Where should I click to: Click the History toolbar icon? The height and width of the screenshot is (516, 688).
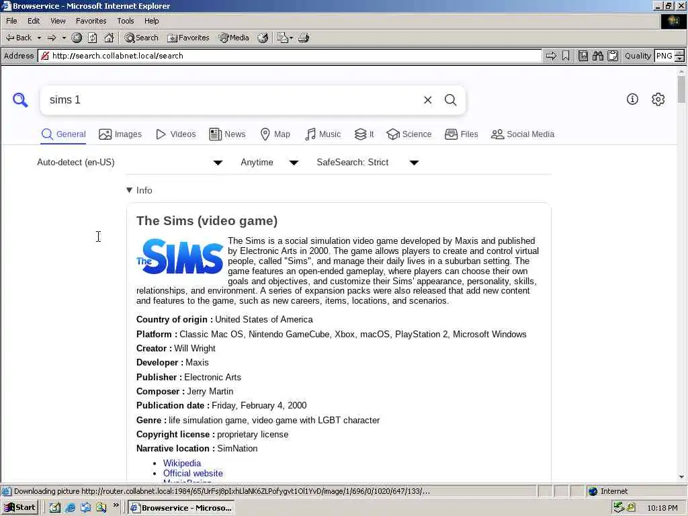tap(263, 38)
